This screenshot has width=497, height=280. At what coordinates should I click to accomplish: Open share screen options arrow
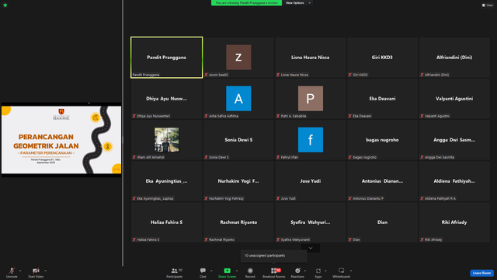point(237,271)
